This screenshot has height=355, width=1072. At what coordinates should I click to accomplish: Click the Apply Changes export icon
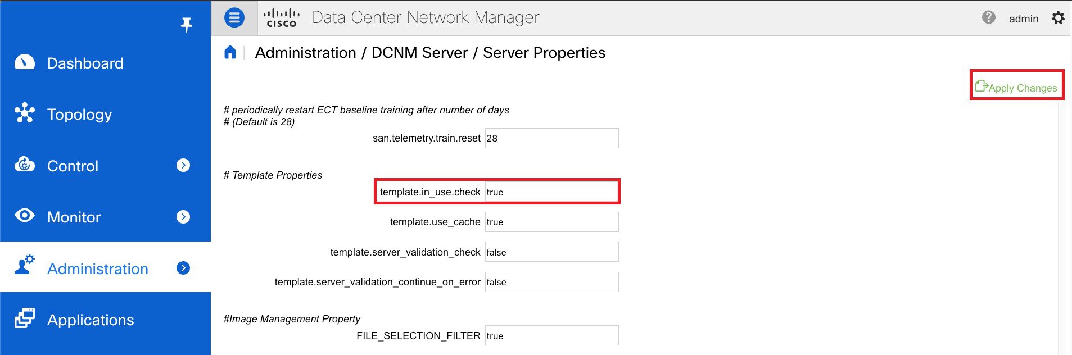point(981,86)
